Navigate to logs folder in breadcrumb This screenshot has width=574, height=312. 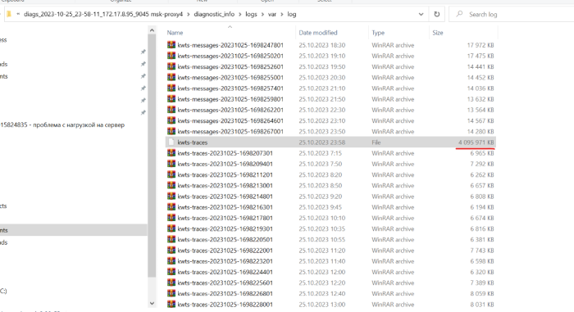[251, 14]
